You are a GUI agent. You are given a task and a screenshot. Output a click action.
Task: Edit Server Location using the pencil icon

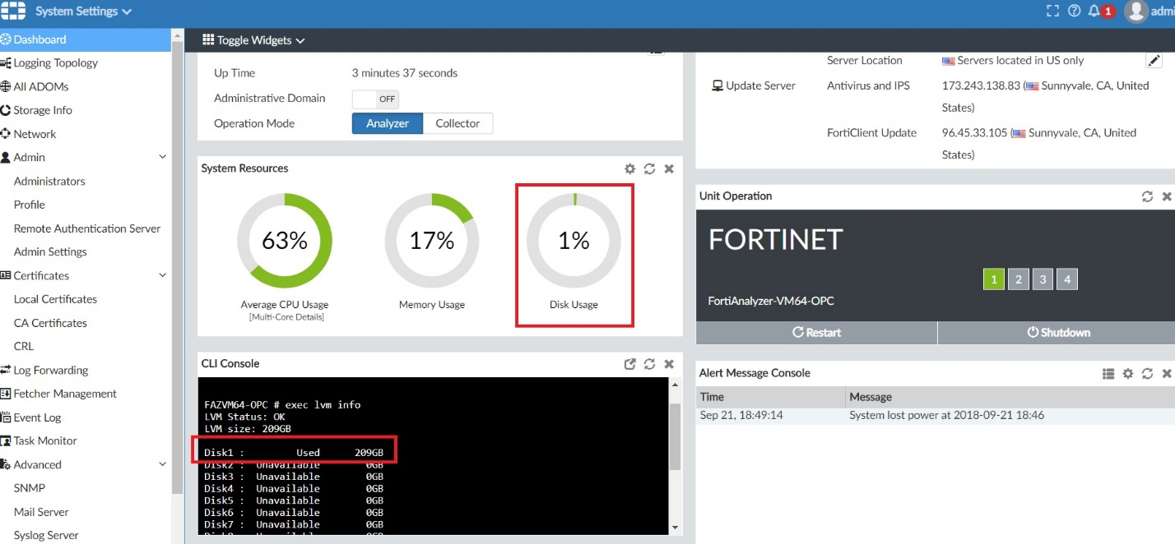point(1154,59)
